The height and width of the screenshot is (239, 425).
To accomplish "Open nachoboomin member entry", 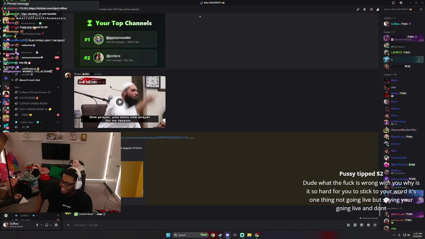I will point(403,158).
